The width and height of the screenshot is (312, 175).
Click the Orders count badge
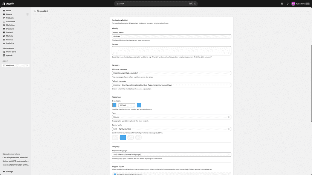click(28, 14)
